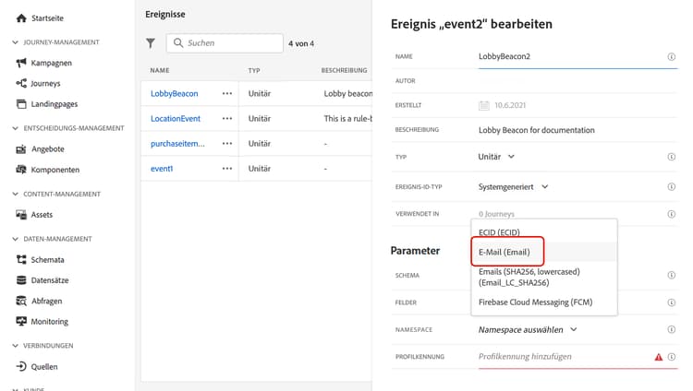
Task: Open the event1 event link
Action: point(162,169)
